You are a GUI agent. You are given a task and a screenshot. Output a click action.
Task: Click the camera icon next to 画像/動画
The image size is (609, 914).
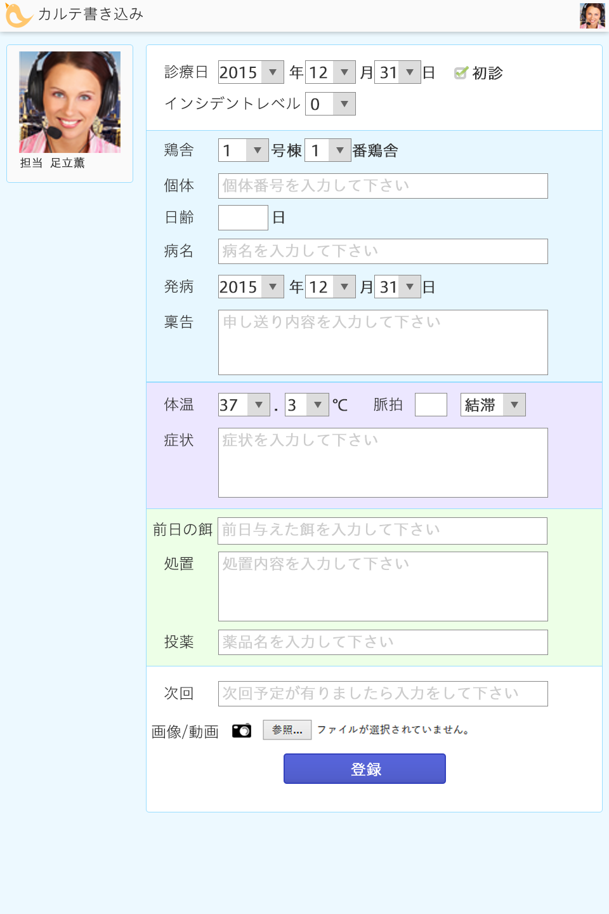coord(241,731)
